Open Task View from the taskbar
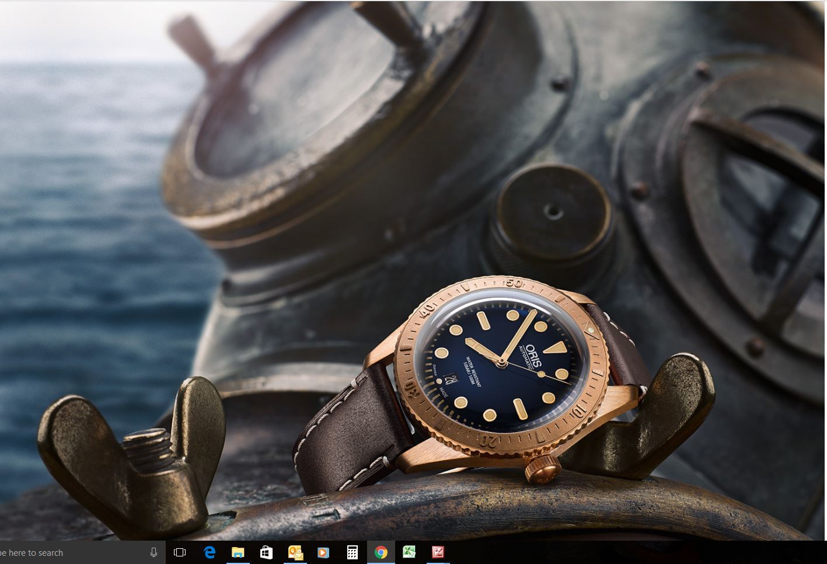This screenshot has height=564, width=827. [180, 552]
